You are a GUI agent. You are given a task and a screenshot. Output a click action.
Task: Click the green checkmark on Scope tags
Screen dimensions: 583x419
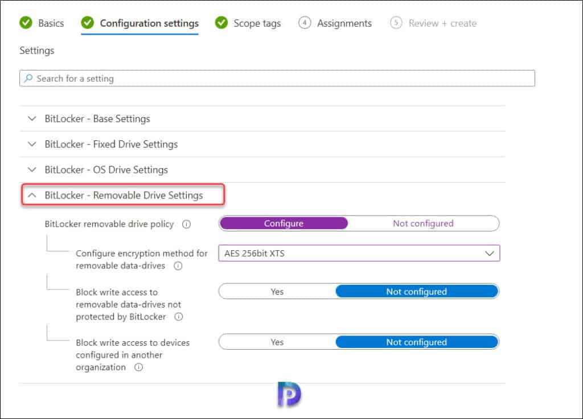coord(221,23)
